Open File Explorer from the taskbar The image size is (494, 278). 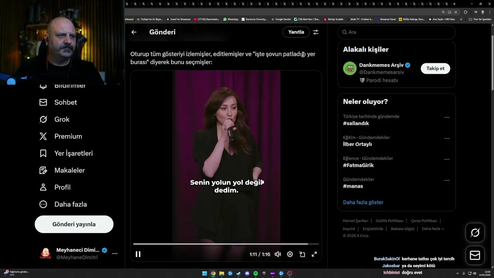(x=222, y=273)
